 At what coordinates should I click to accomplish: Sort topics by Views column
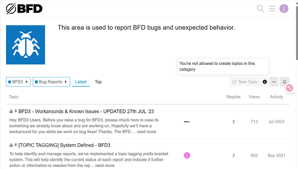click(254, 97)
